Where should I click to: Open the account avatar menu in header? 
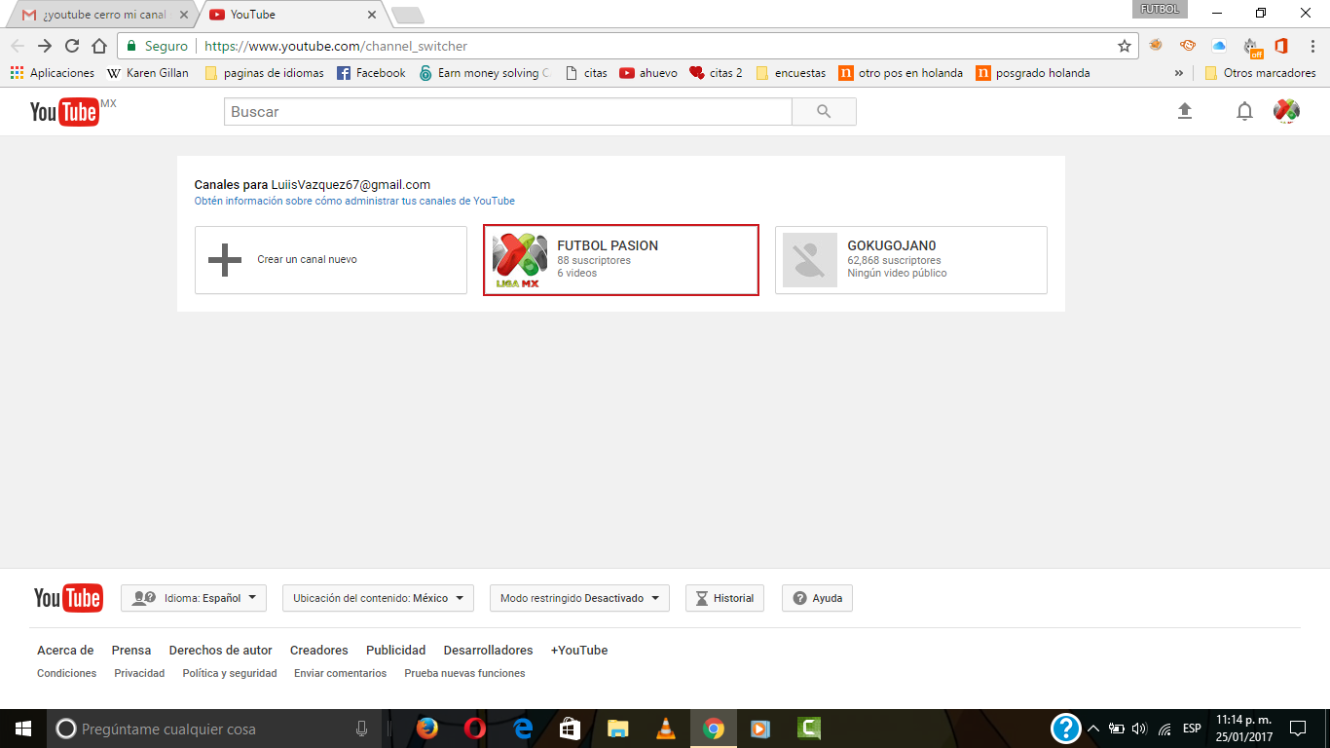[x=1286, y=111]
